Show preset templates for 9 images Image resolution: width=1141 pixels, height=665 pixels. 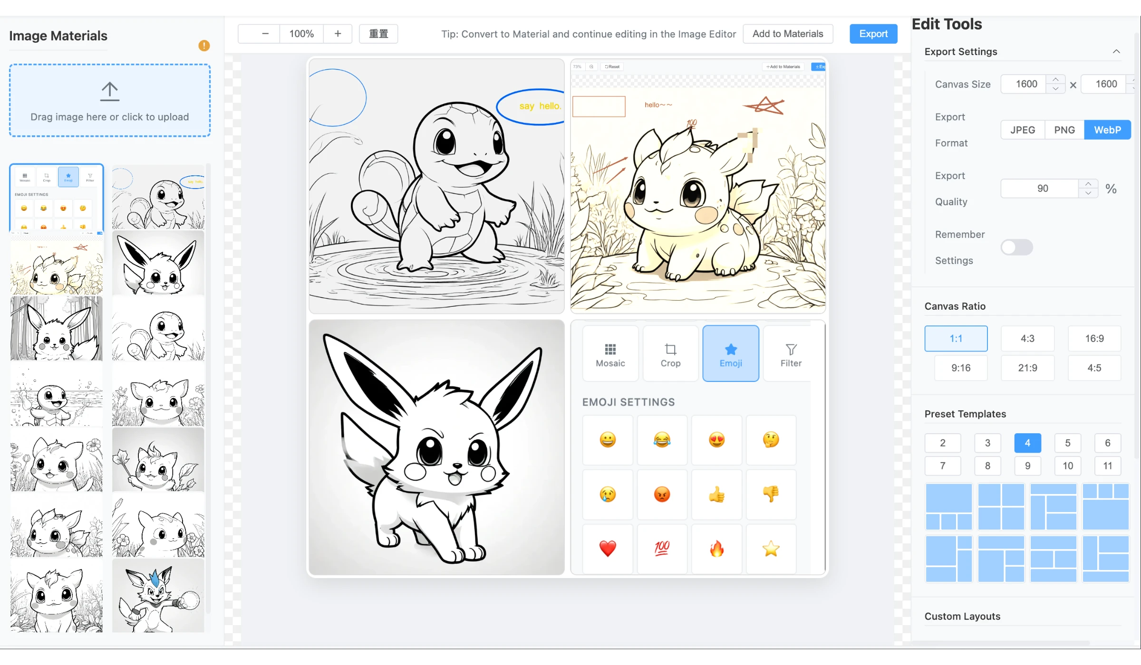point(1027,466)
